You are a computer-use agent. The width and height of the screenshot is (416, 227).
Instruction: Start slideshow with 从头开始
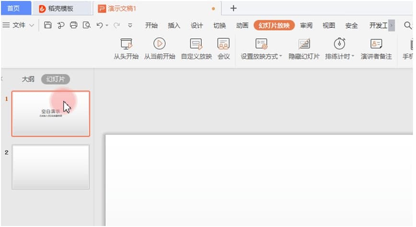click(x=127, y=49)
